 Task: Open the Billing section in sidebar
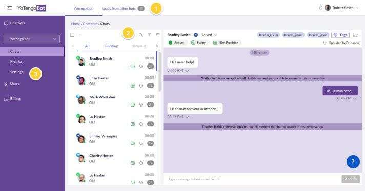click(x=12, y=99)
